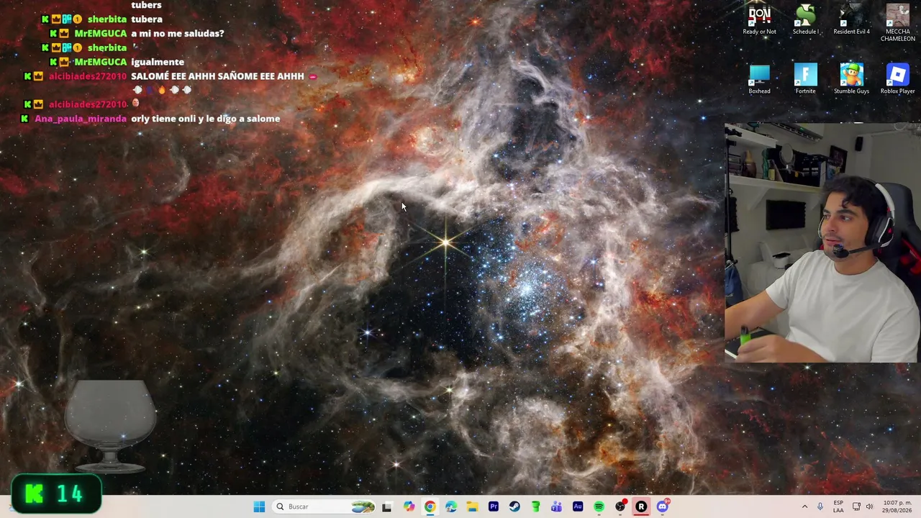Image resolution: width=921 pixels, height=518 pixels.
Task: Open the Boxhead desktop shortcut
Action: coord(759,79)
